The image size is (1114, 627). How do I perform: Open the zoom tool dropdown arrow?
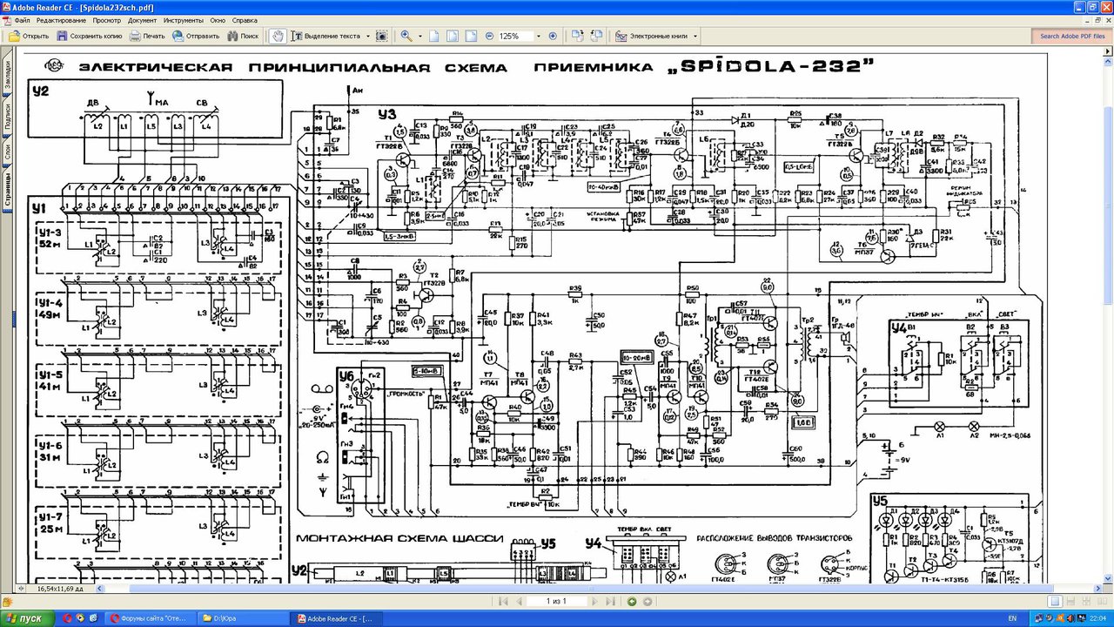point(419,36)
